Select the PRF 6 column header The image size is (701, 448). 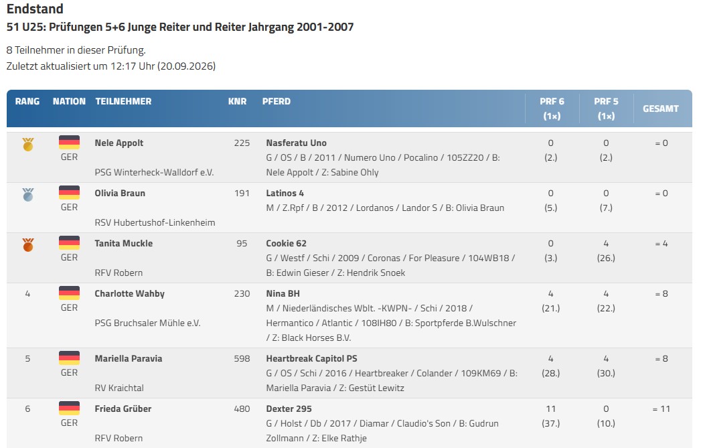[552, 108]
